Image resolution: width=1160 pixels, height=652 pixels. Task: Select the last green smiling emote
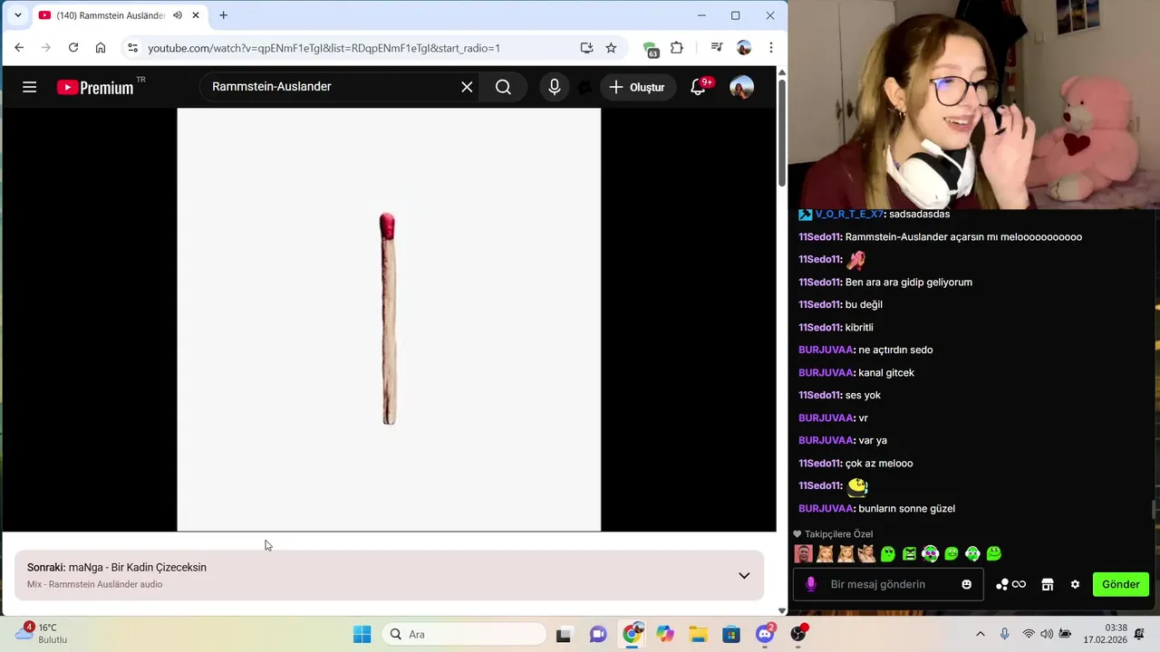click(993, 553)
